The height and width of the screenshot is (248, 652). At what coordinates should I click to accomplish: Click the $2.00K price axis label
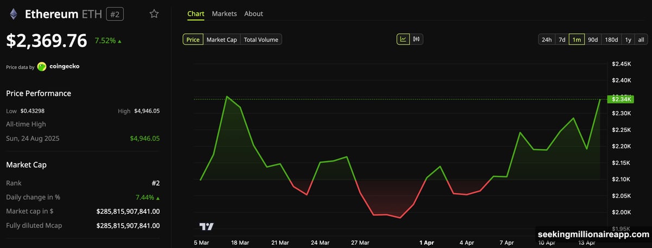621,212
